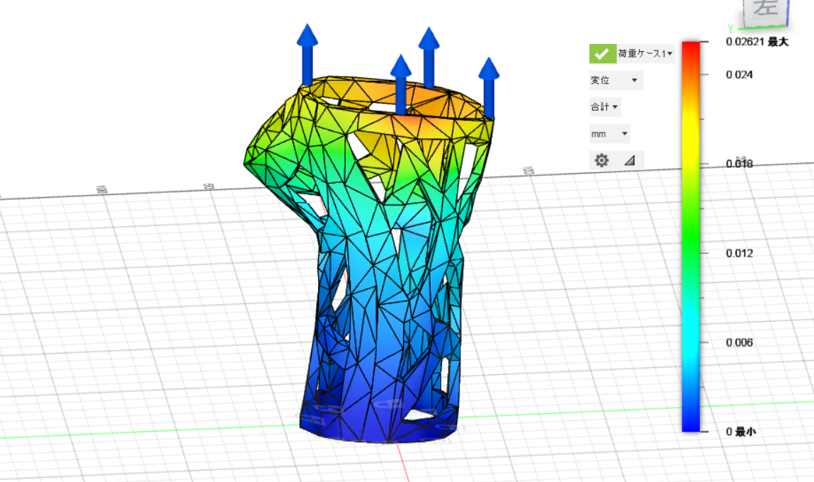Open legend settings gear icon
Image resolution: width=814 pixels, height=482 pixels.
[601, 160]
